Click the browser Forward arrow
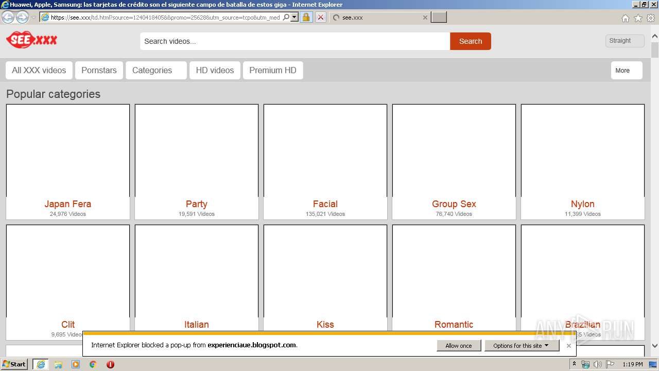This screenshot has width=659, height=371. (x=22, y=17)
